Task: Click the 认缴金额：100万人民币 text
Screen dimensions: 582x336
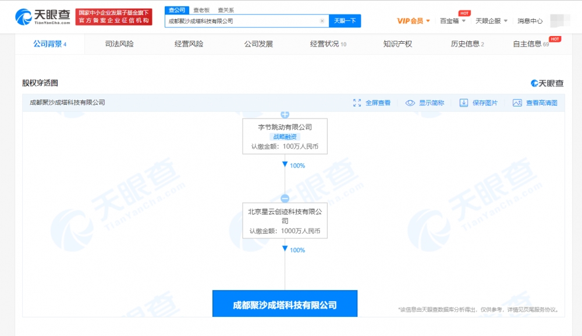Action: [285, 146]
